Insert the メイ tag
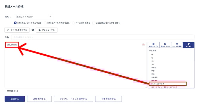199x109 pixels. [x=153, y=64]
